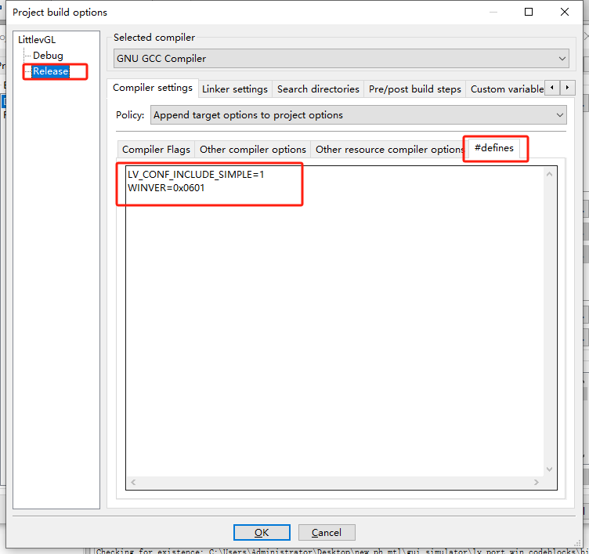Switch to Compiler Flags sub-tab
Image resolution: width=589 pixels, height=554 pixels.
(x=156, y=150)
